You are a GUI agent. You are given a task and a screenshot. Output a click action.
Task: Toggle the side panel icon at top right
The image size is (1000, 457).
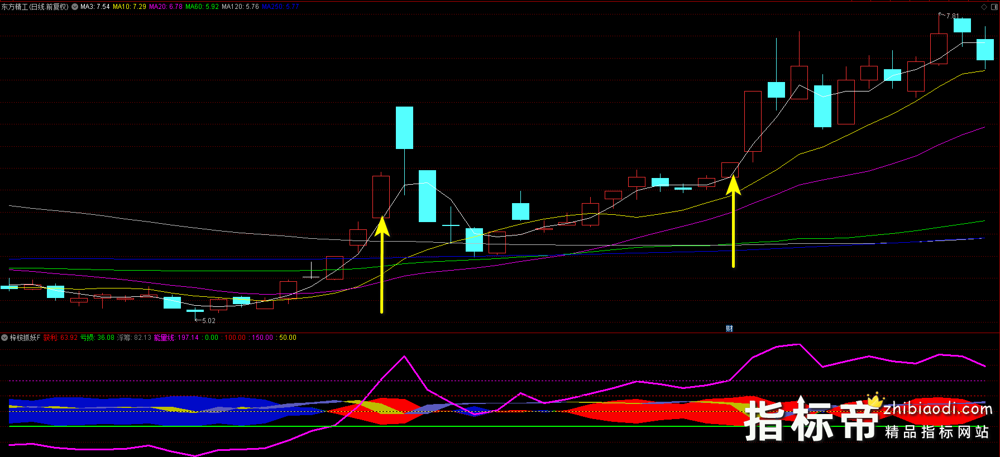click(994, 7)
